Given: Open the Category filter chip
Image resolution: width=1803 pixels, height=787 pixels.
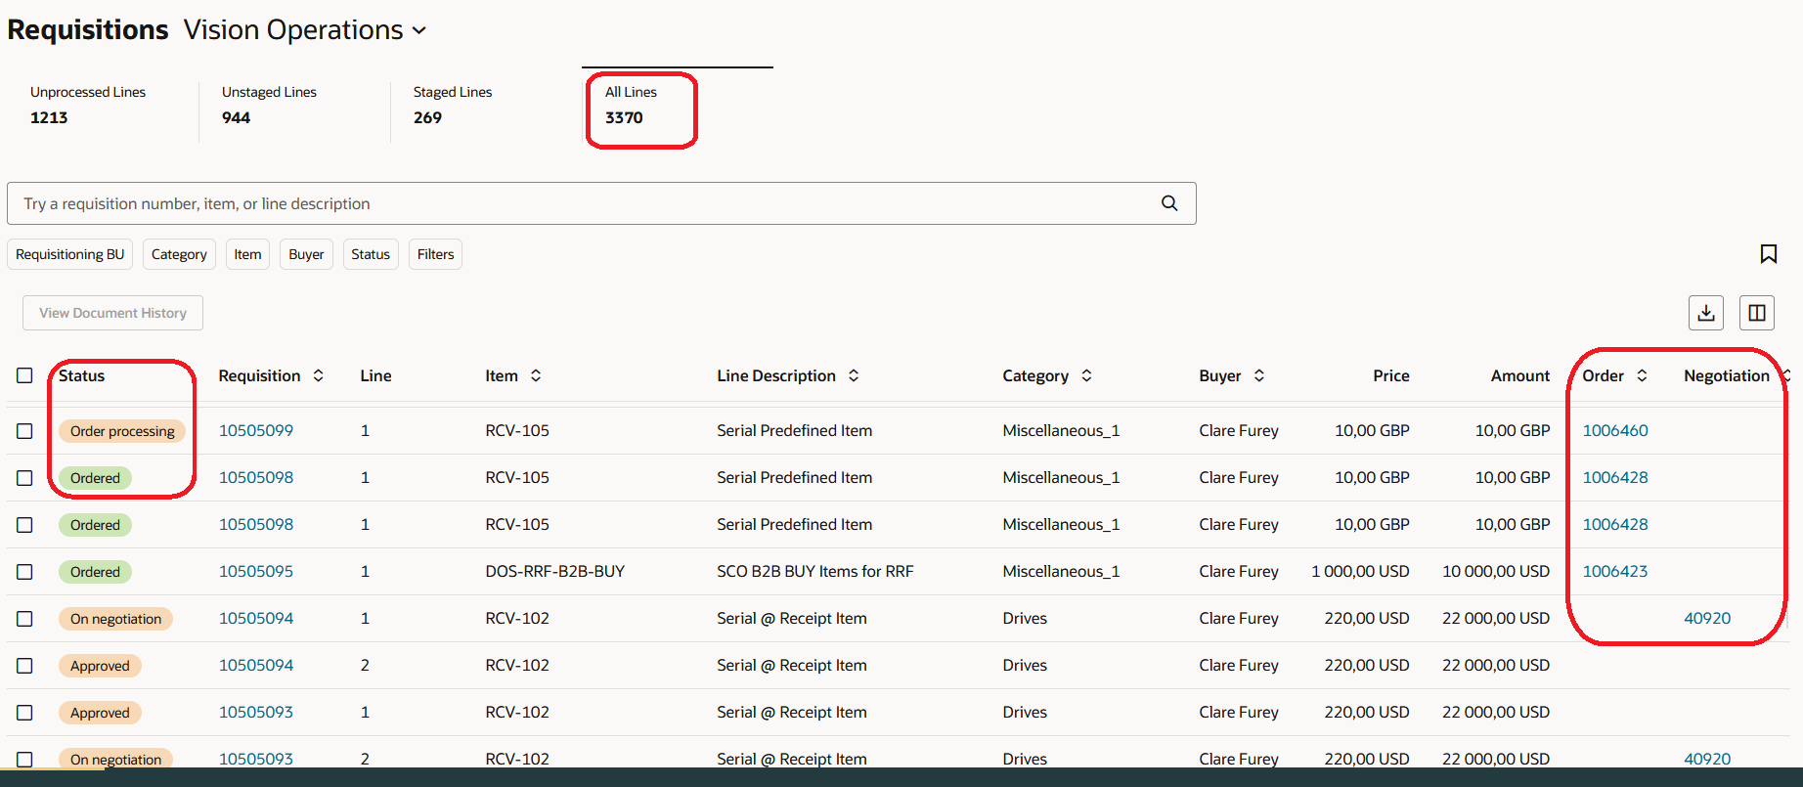Looking at the screenshot, I should point(179,254).
